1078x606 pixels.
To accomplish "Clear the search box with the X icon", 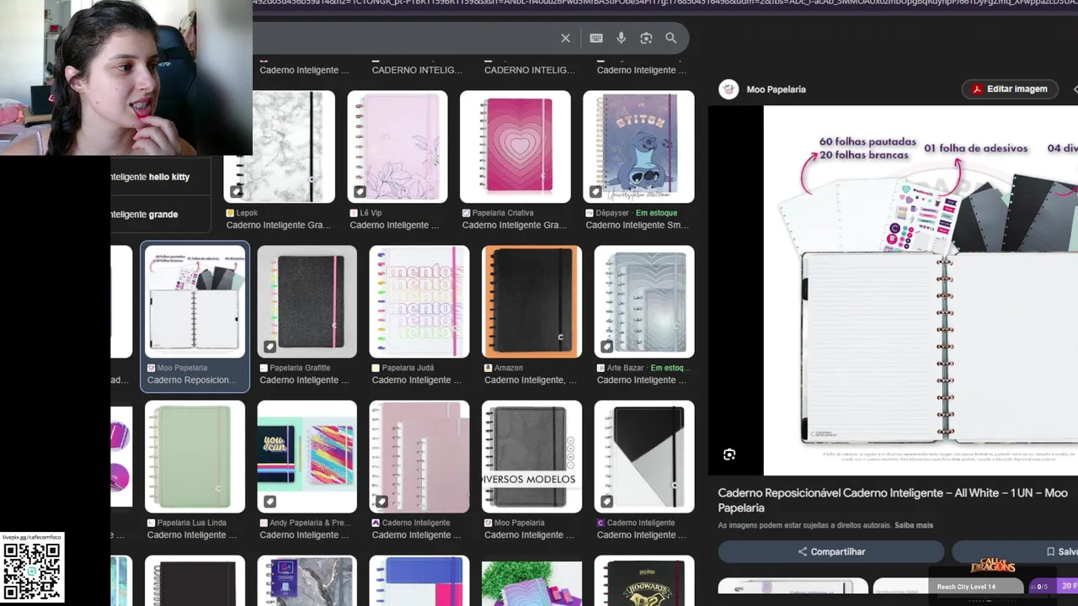I will (566, 38).
